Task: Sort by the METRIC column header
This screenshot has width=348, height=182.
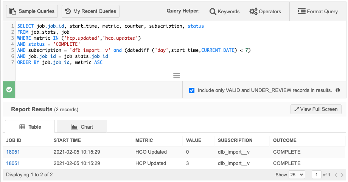Action: click(144, 140)
